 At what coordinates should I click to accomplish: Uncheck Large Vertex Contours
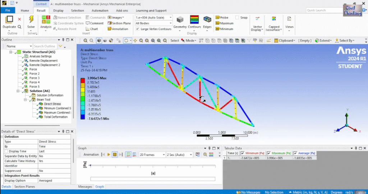click(x=138, y=29)
